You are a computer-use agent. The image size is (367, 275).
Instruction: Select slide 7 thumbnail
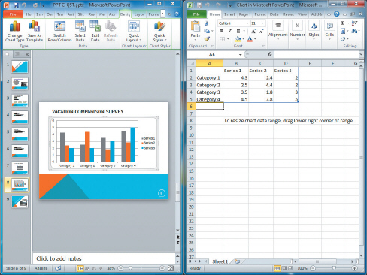point(20,168)
